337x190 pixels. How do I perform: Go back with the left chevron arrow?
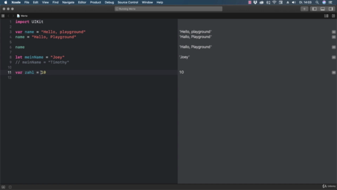click(8, 16)
